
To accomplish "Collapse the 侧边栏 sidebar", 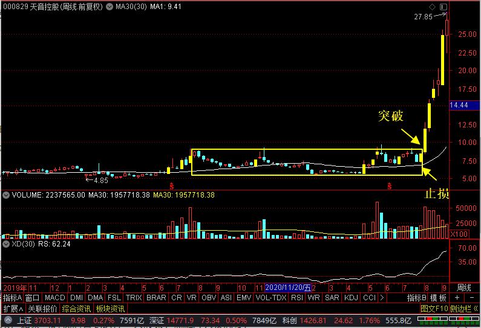I will coord(464,309).
